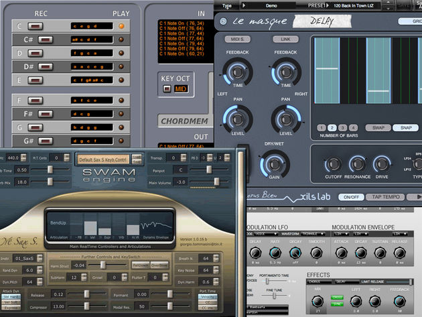
Task: Open the PRESET list showing 120 Back In Town
Action: click(354, 5)
